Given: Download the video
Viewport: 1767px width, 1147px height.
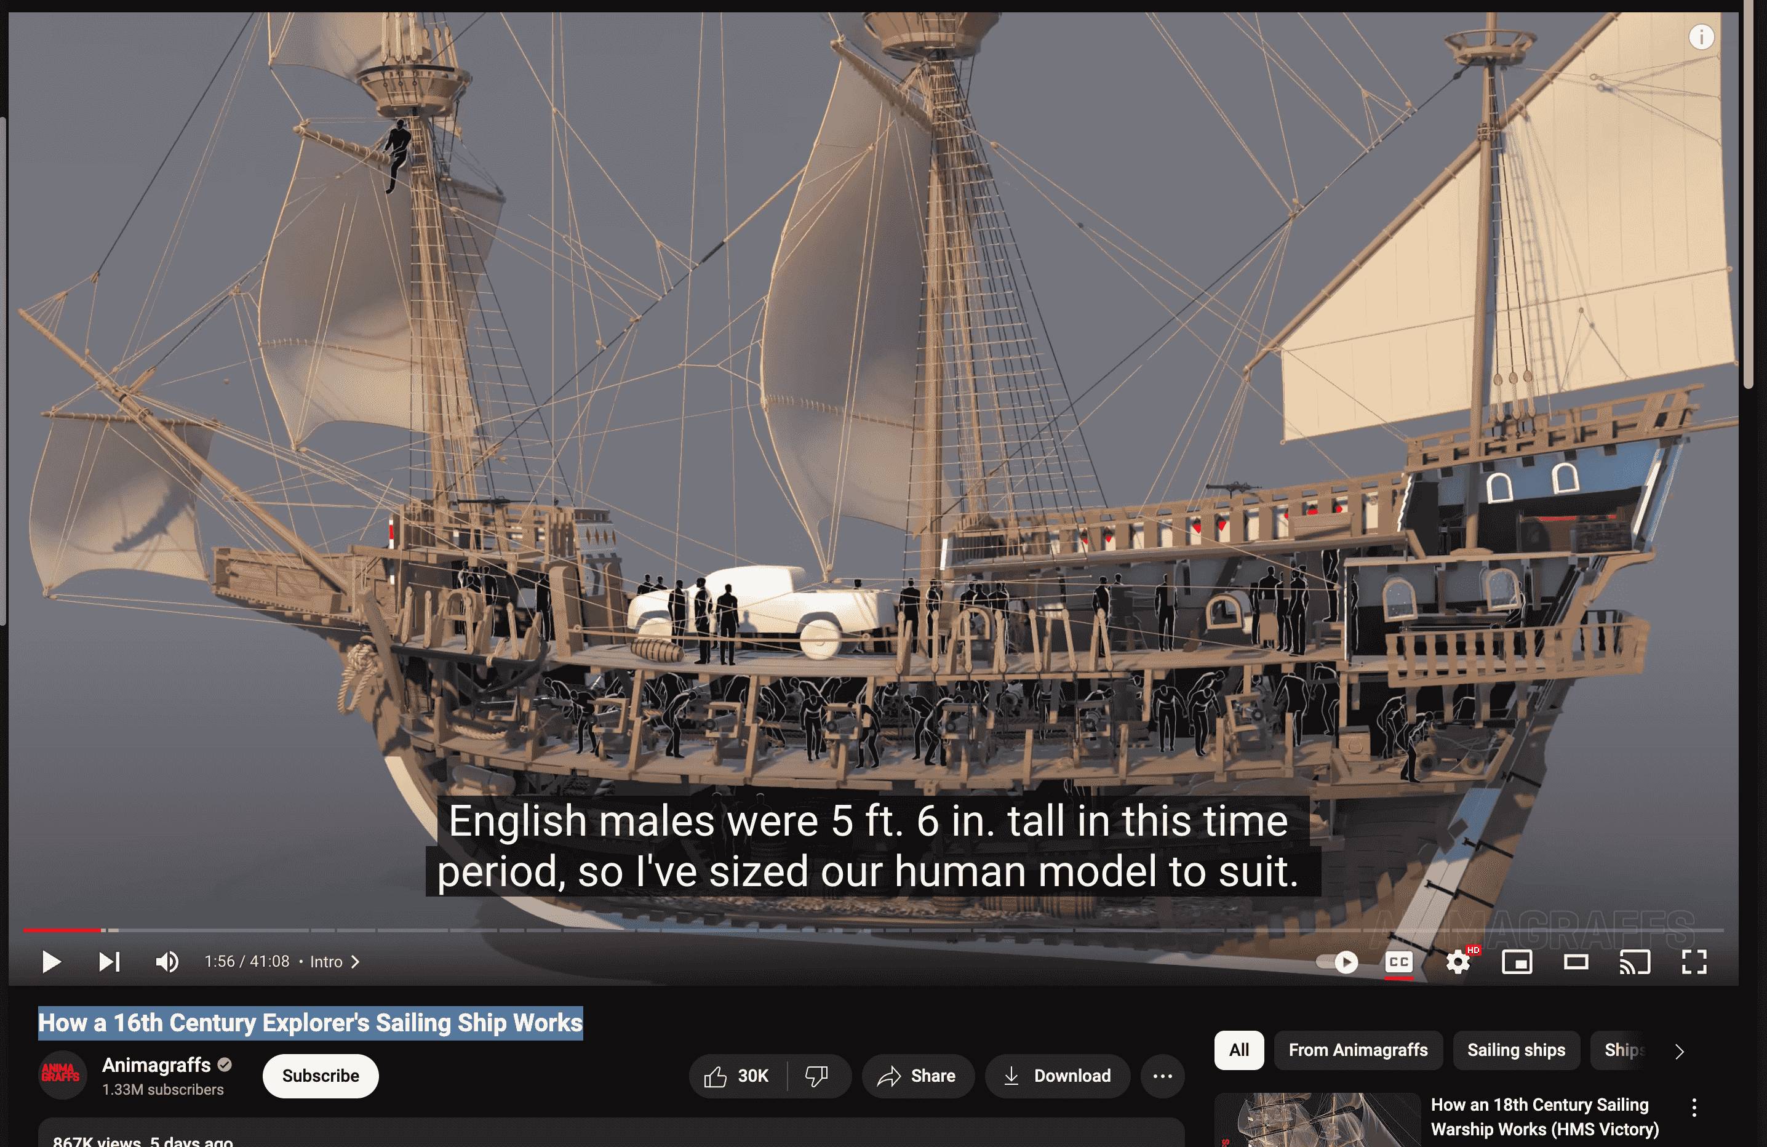Looking at the screenshot, I should tap(1057, 1076).
